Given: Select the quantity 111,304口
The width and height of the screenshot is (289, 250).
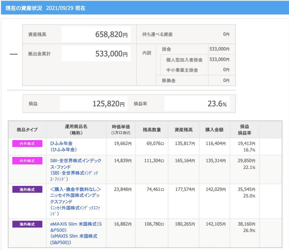Looking at the screenshot, I should (154, 161).
